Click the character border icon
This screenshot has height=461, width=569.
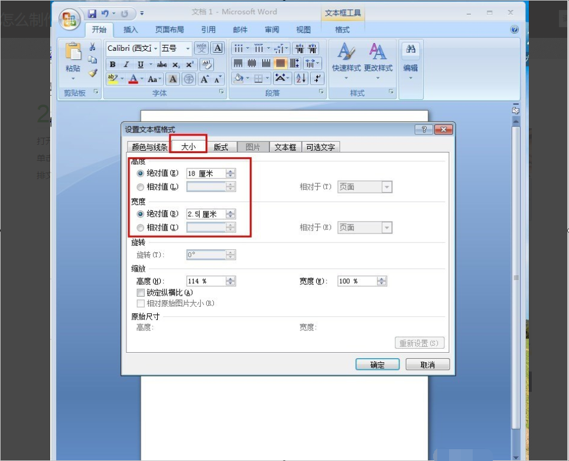pyautogui.click(x=217, y=48)
